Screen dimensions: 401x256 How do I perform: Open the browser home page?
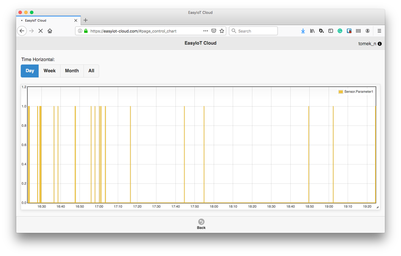click(x=50, y=31)
